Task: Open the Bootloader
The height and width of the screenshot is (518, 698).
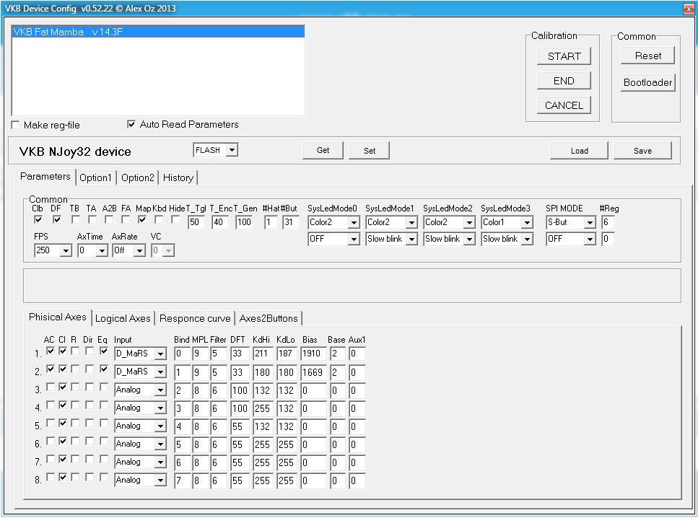Action: click(647, 82)
